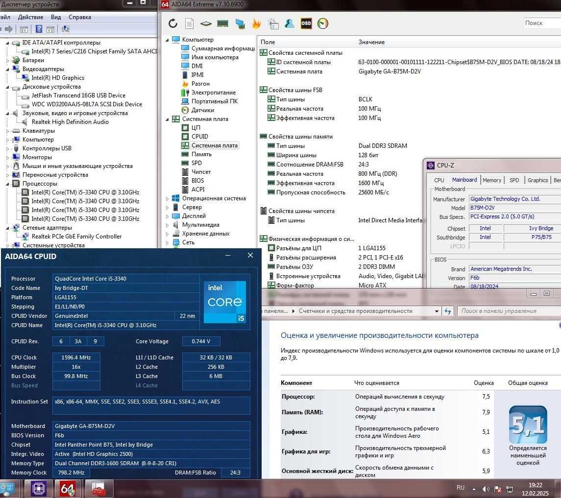561x498 pixels.
Task: Select Разгон in AIDA64 tree
Action: [200, 84]
